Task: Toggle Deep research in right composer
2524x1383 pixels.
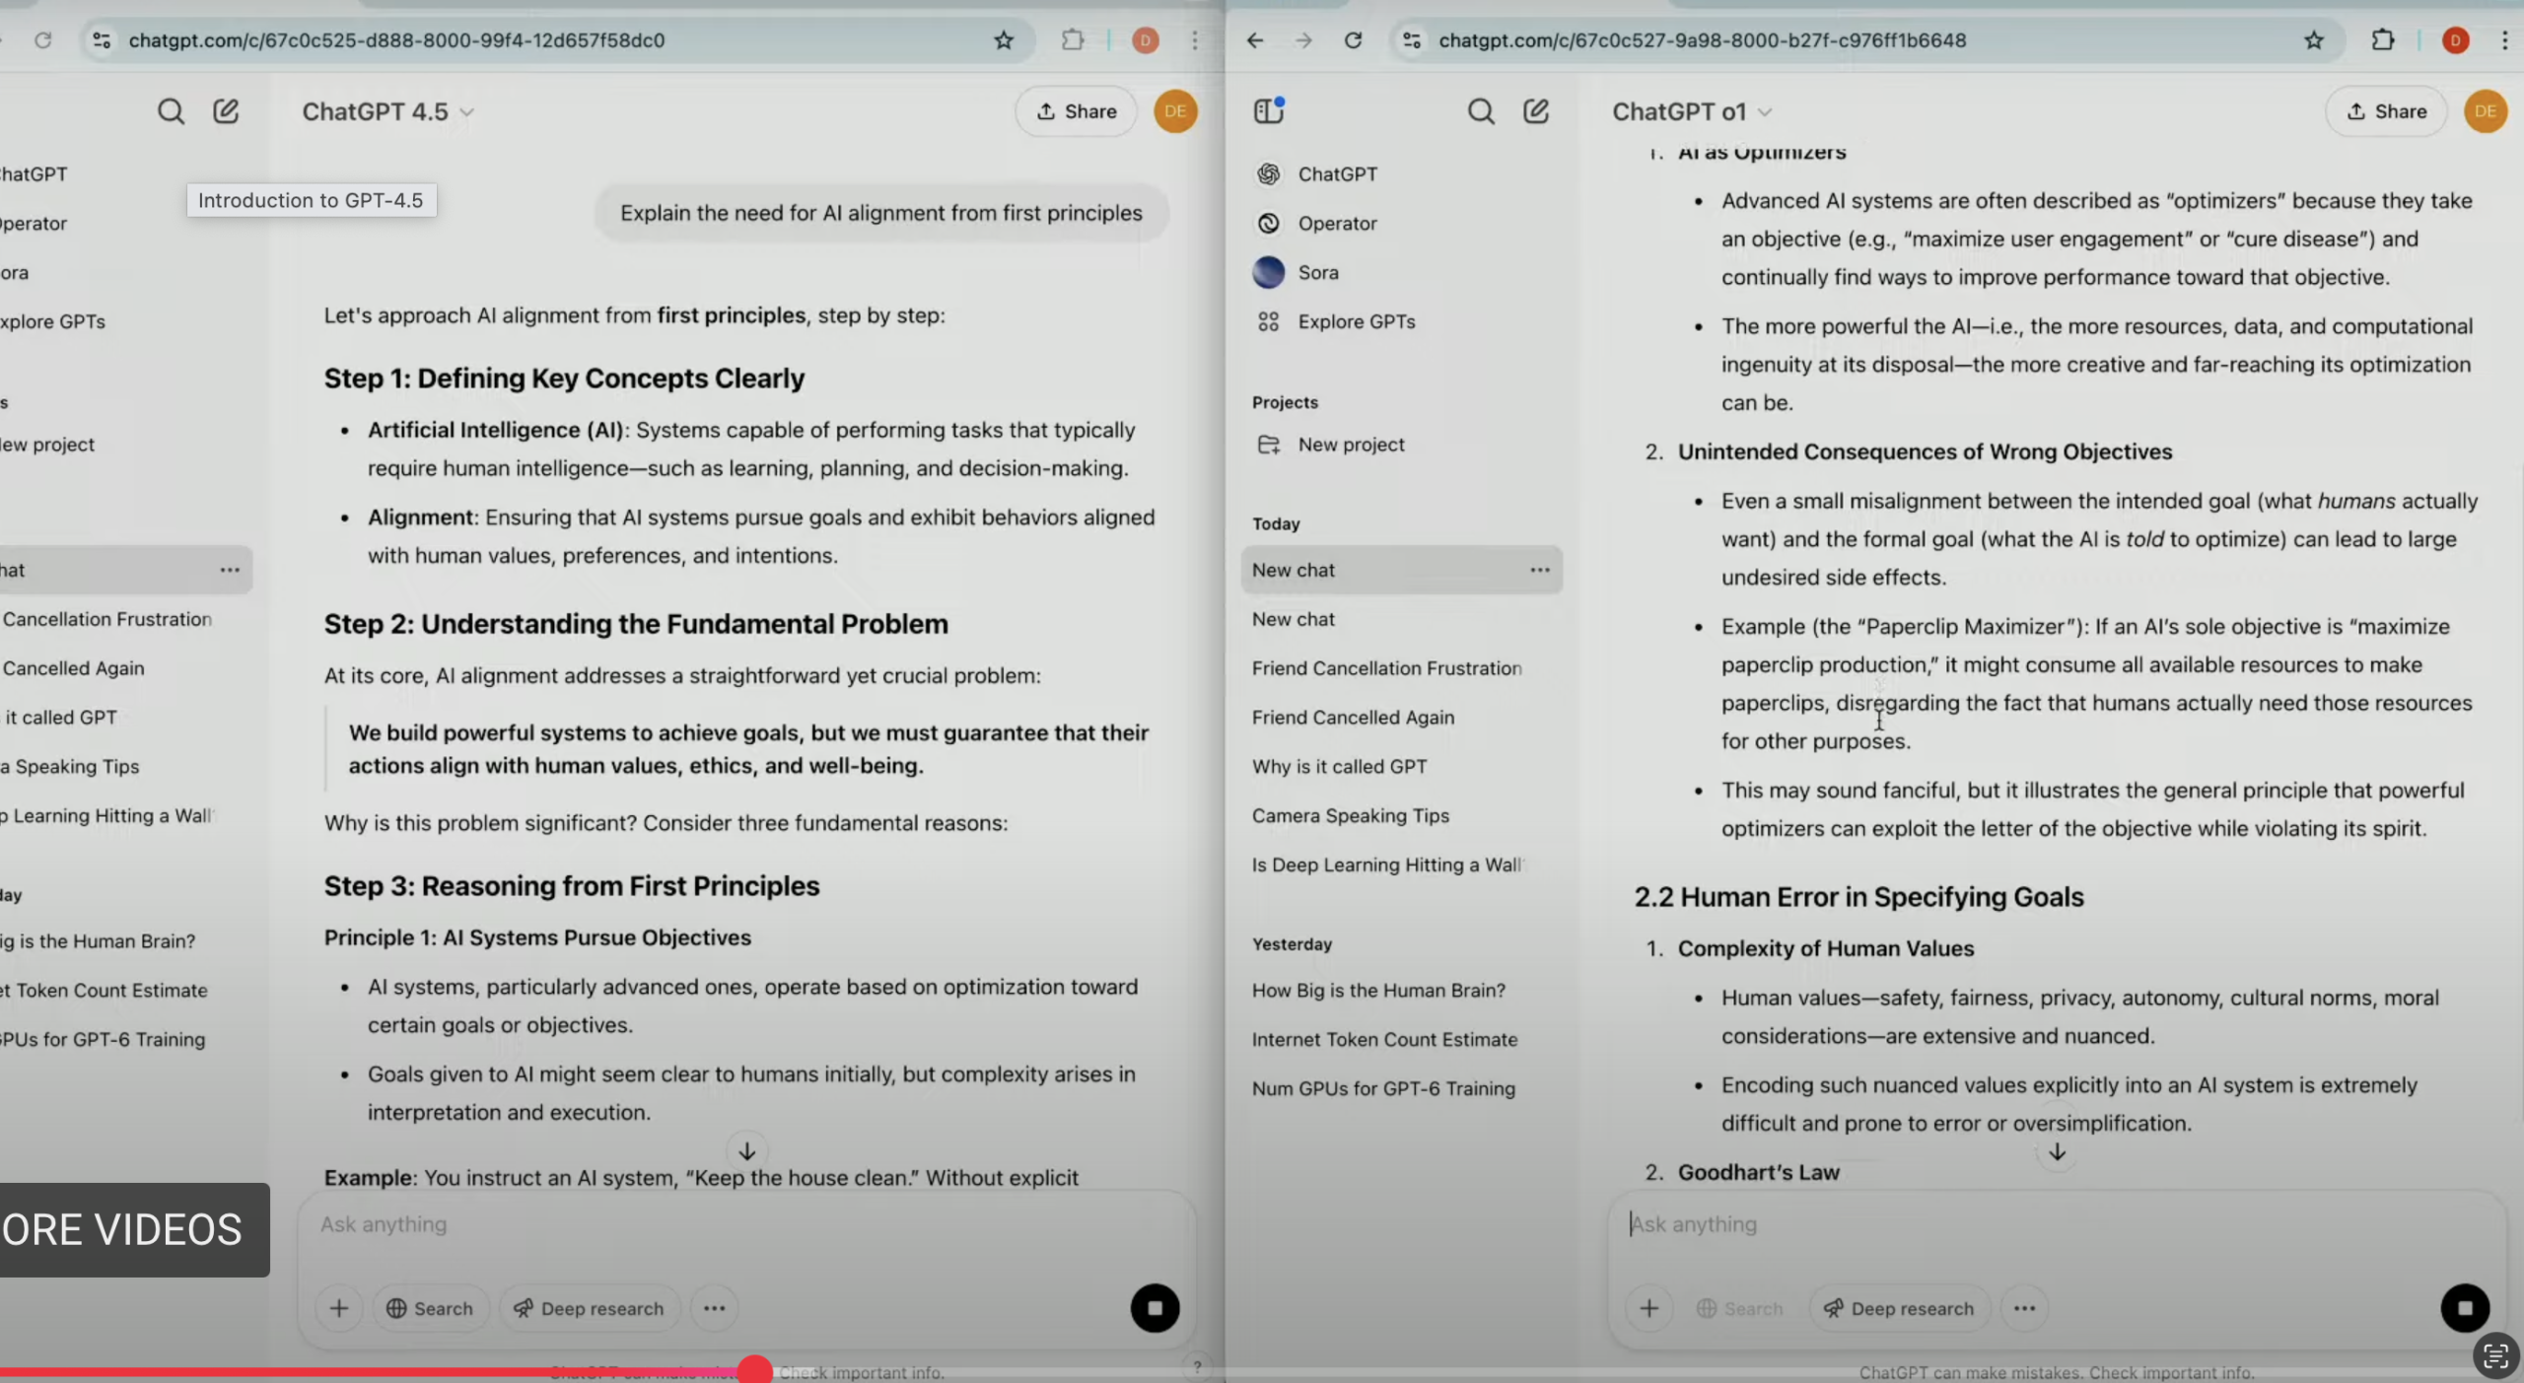Action: point(1900,1308)
